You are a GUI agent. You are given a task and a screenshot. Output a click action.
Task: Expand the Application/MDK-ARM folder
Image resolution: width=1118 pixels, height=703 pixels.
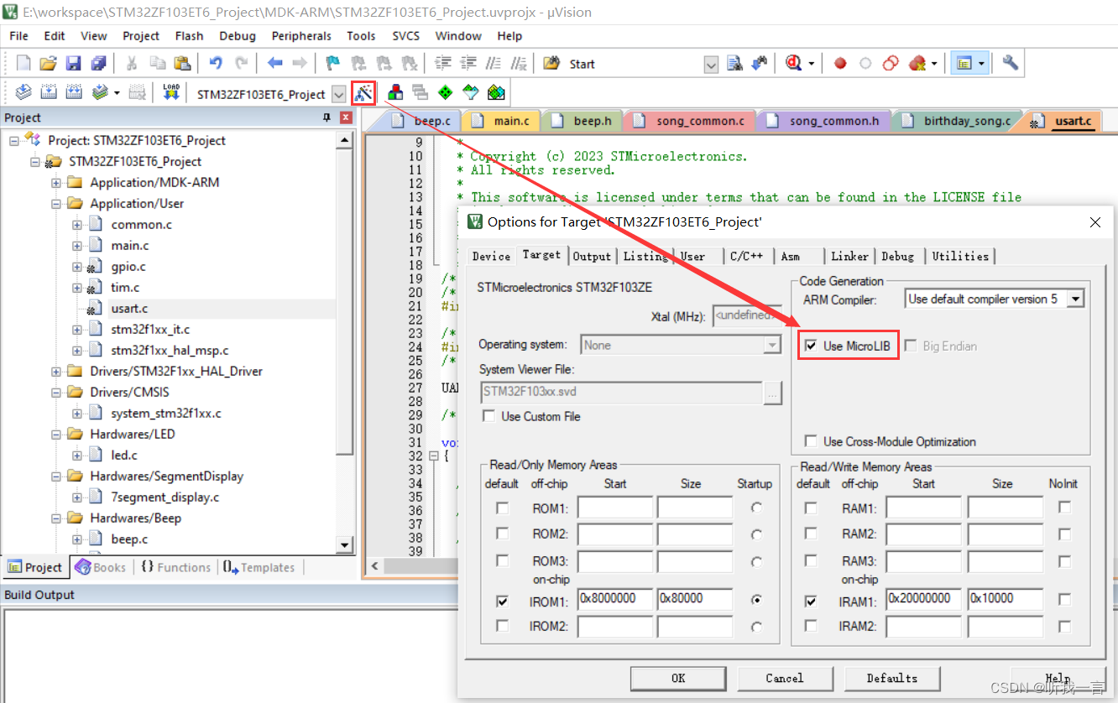pyautogui.click(x=56, y=182)
